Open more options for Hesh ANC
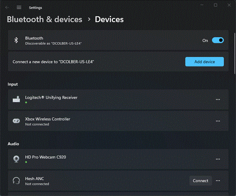The width and height of the screenshot is (236, 196). click(x=218, y=181)
